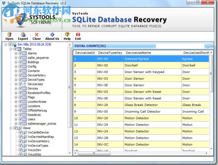
Task: Click the data grid horizontal scrollbar thumb
Action: (x=94, y=153)
